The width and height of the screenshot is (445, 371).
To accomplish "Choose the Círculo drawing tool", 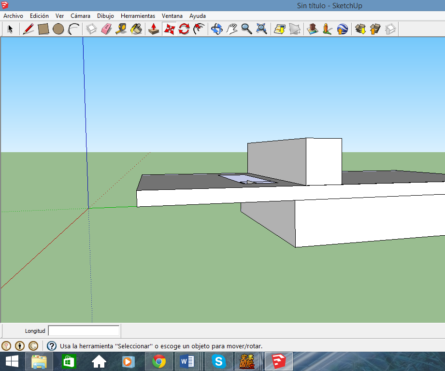I will click(x=59, y=29).
